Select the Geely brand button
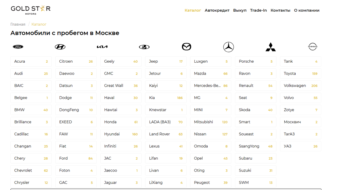358x190 pixels. [121, 61]
